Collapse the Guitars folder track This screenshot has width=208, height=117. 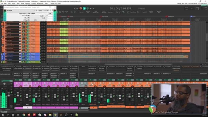[2, 62]
